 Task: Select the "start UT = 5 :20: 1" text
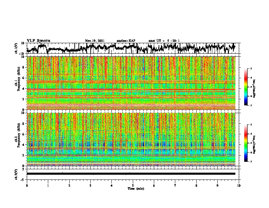click(x=164, y=41)
